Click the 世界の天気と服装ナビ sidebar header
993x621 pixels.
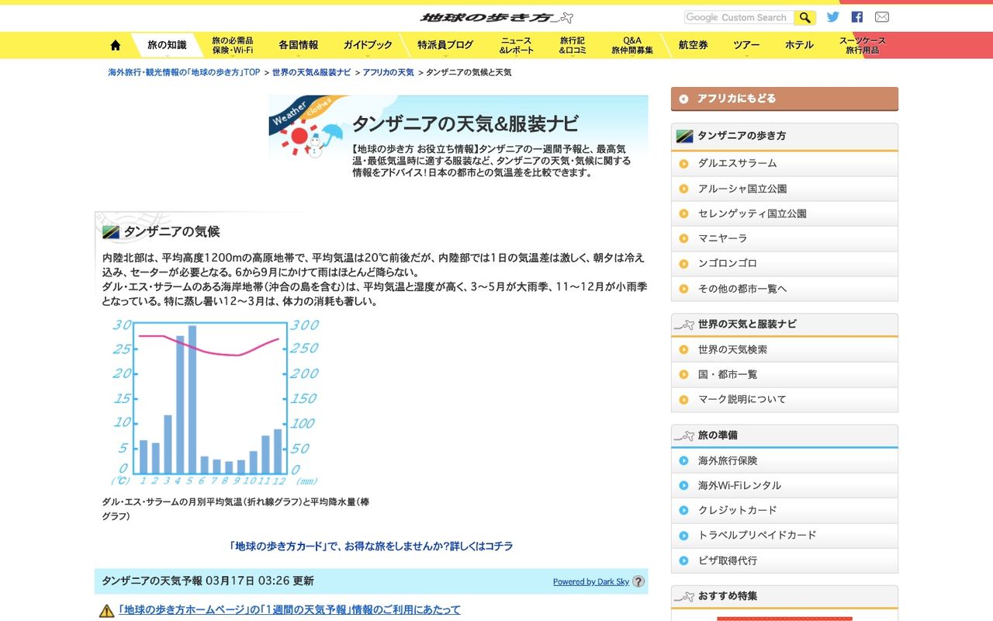784,324
